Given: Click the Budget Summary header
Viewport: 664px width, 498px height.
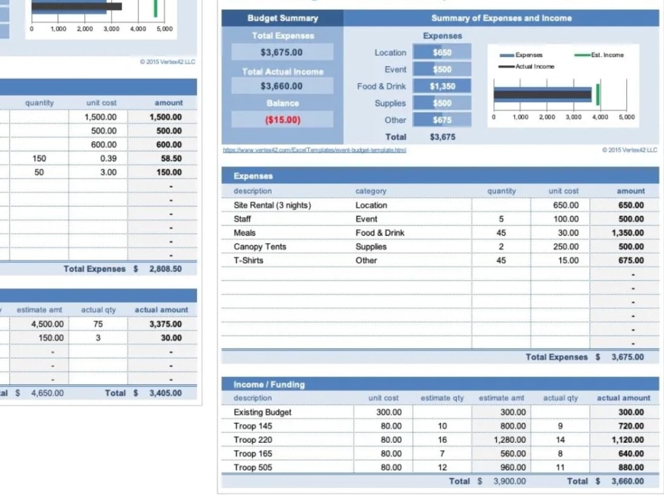Looking at the screenshot, I should point(282,18).
